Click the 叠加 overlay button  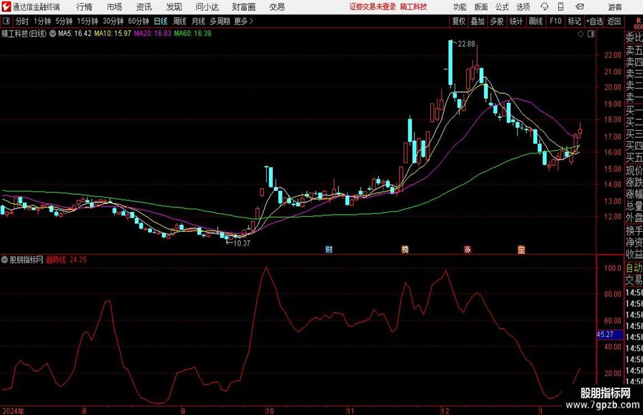click(478, 21)
